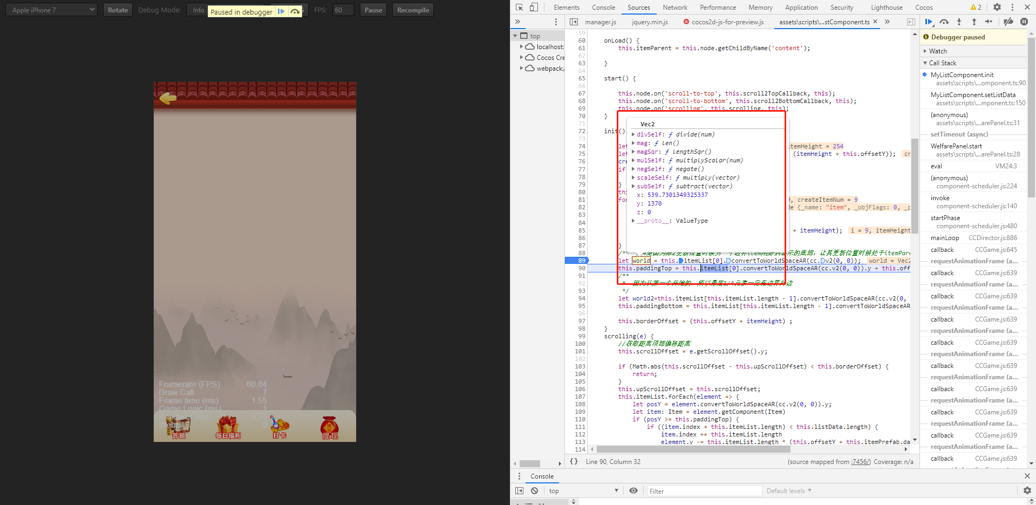
Task: Clear the console
Action: coord(534,490)
